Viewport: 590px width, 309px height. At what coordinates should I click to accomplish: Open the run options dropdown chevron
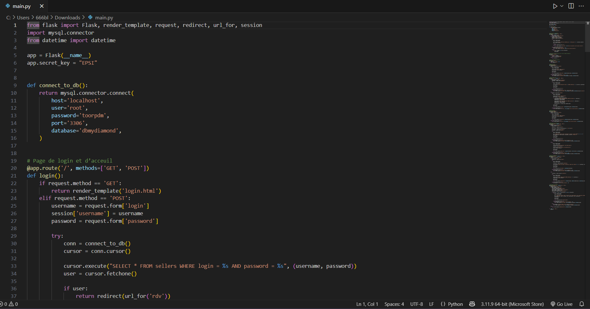[562, 6]
